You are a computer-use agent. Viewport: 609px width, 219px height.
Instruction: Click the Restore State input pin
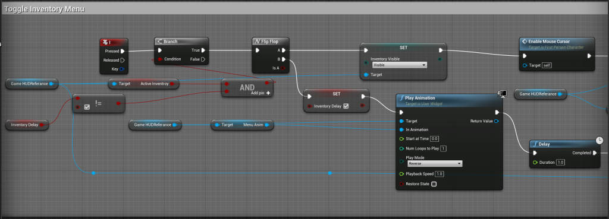(401, 184)
